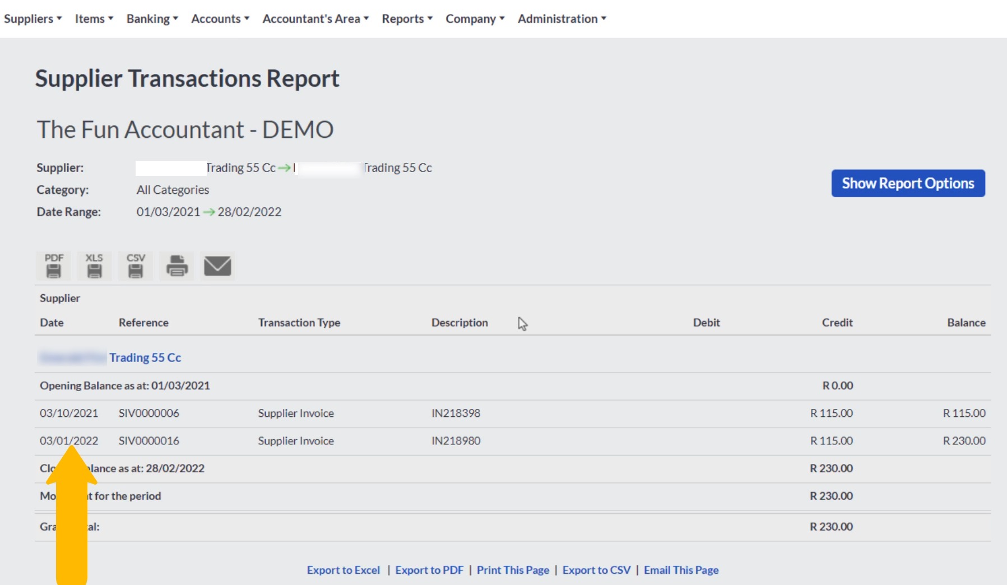Click credit R 115.00 for SIV0000016
The image size is (1007, 585).
[832, 440]
